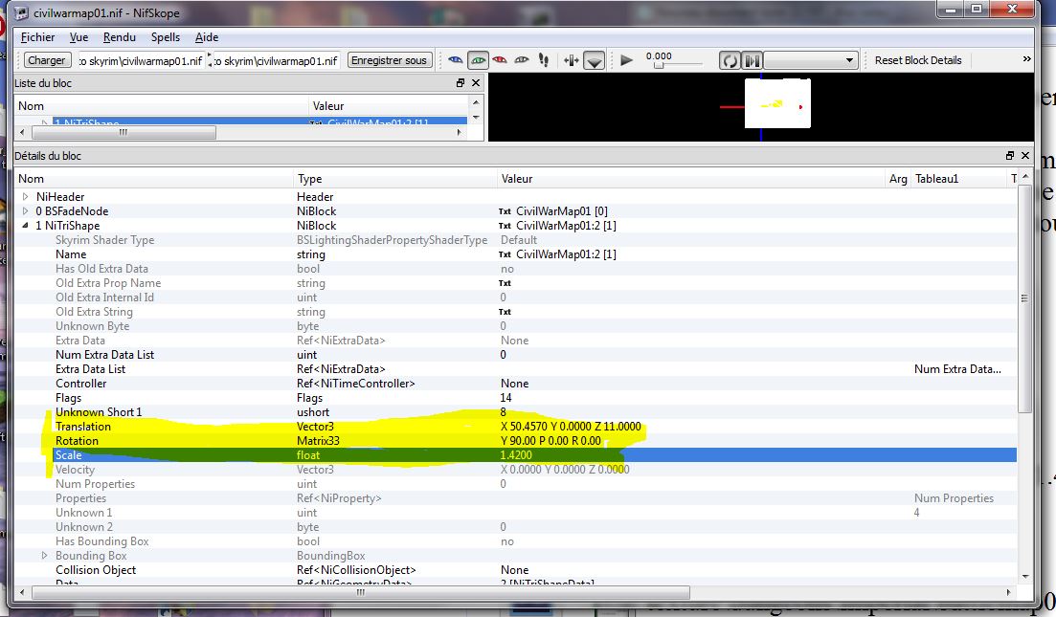
Task: Expand the NiHeader tree node
Action: 26,197
